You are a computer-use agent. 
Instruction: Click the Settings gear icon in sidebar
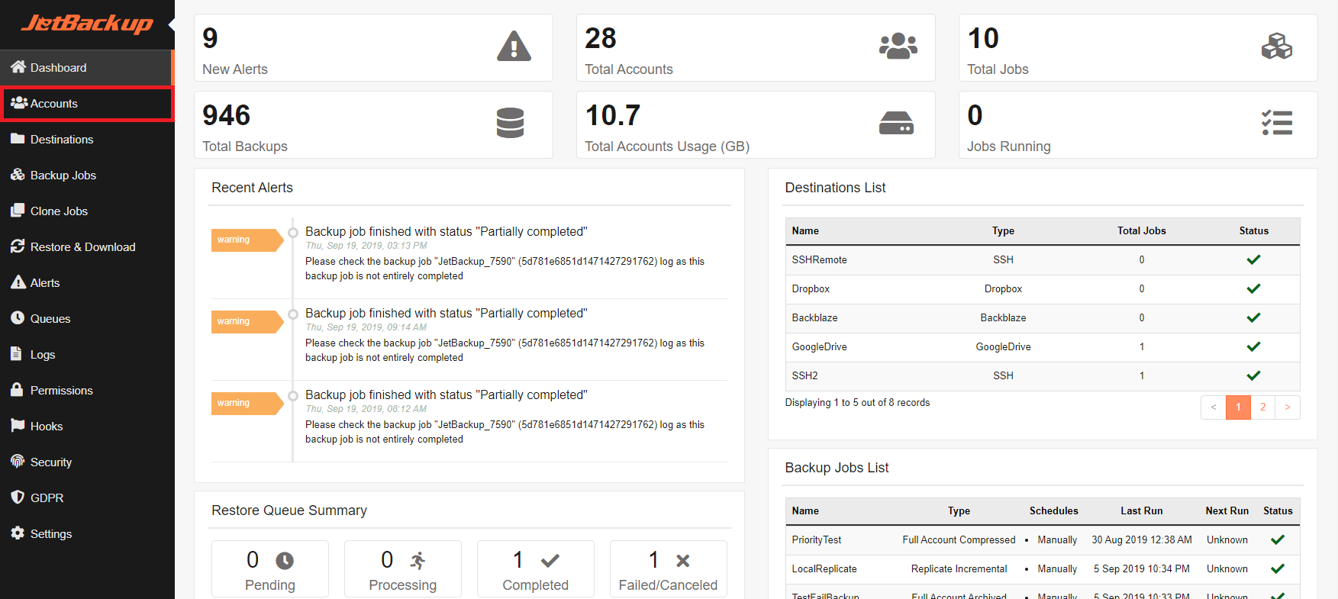coord(18,533)
